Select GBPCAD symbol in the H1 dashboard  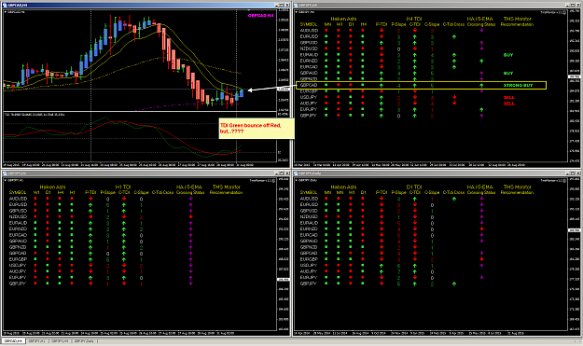pyautogui.click(x=18, y=253)
